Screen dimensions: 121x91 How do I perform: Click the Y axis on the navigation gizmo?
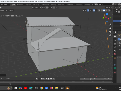coord(103,18)
